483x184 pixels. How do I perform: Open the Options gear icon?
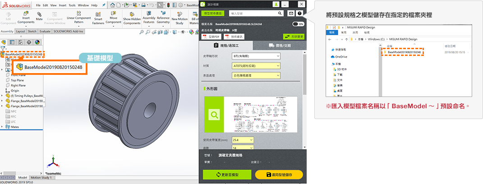click(x=180, y=5)
